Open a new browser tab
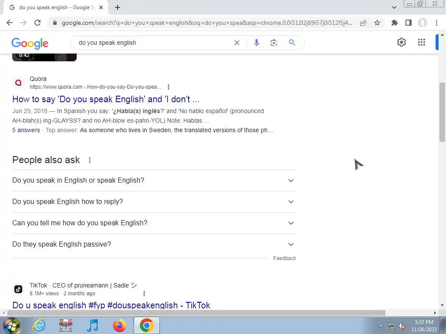 [x=118, y=8]
